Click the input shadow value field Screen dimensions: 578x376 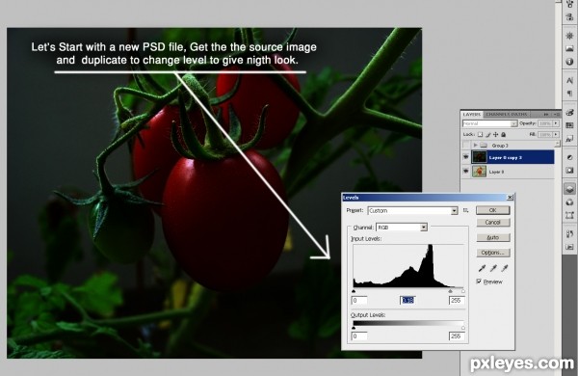click(x=359, y=301)
